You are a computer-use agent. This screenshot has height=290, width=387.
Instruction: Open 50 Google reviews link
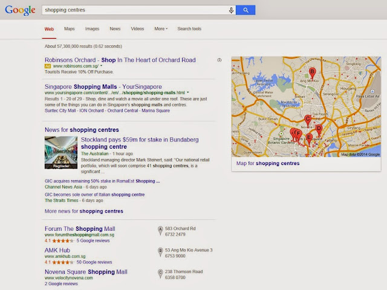(94, 262)
